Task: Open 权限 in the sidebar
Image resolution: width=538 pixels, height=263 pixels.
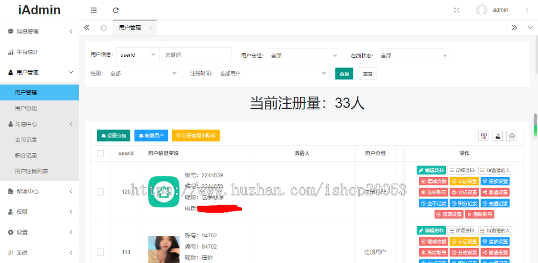Action: (39, 212)
